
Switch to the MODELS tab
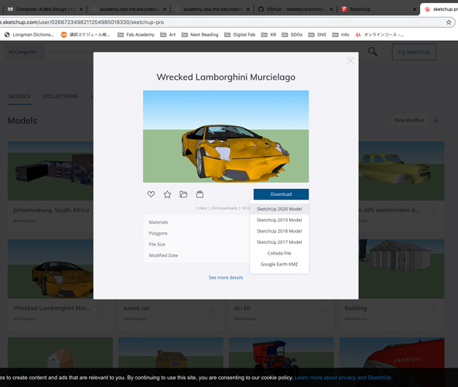tap(19, 96)
